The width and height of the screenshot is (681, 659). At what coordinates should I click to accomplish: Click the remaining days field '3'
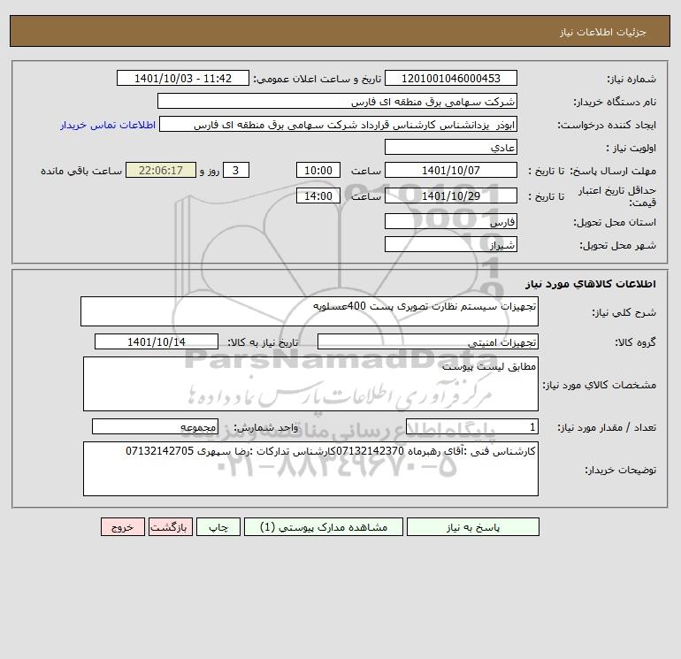[236, 171]
